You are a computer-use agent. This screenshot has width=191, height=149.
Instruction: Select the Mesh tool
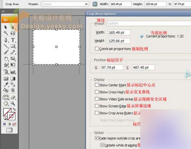tap(6, 79)
